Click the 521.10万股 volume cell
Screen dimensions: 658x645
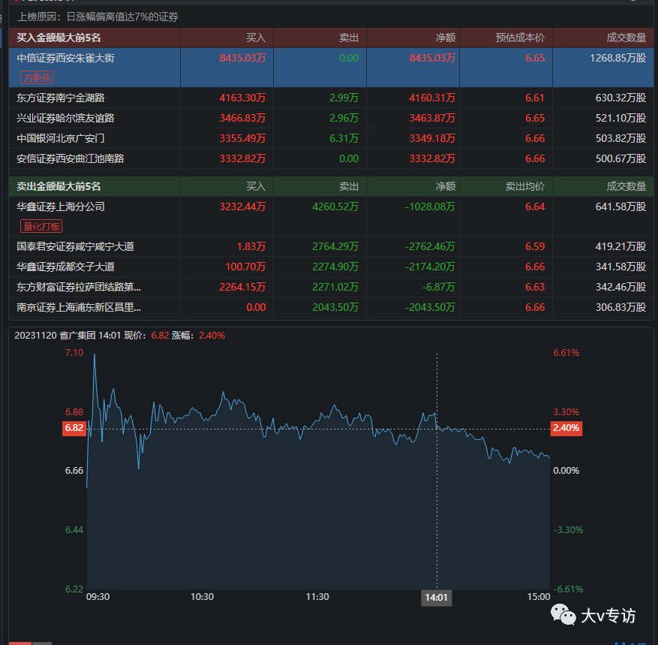pyautogui.click(x=620, y=118)
